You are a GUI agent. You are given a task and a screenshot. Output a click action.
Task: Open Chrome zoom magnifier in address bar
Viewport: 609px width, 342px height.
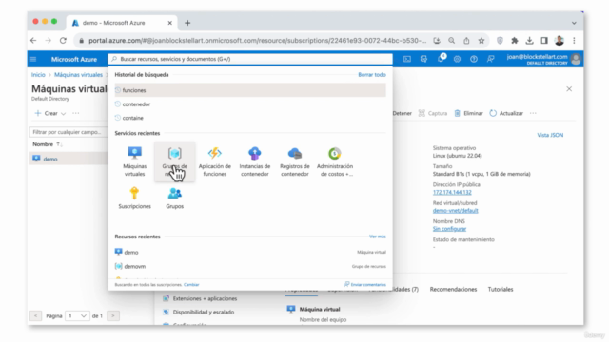452,40
